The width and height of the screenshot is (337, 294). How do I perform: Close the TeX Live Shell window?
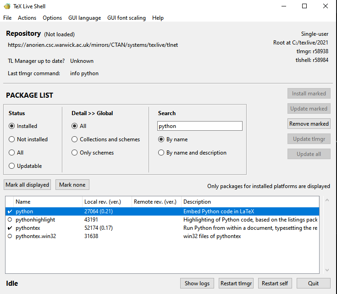click(326, 6)
